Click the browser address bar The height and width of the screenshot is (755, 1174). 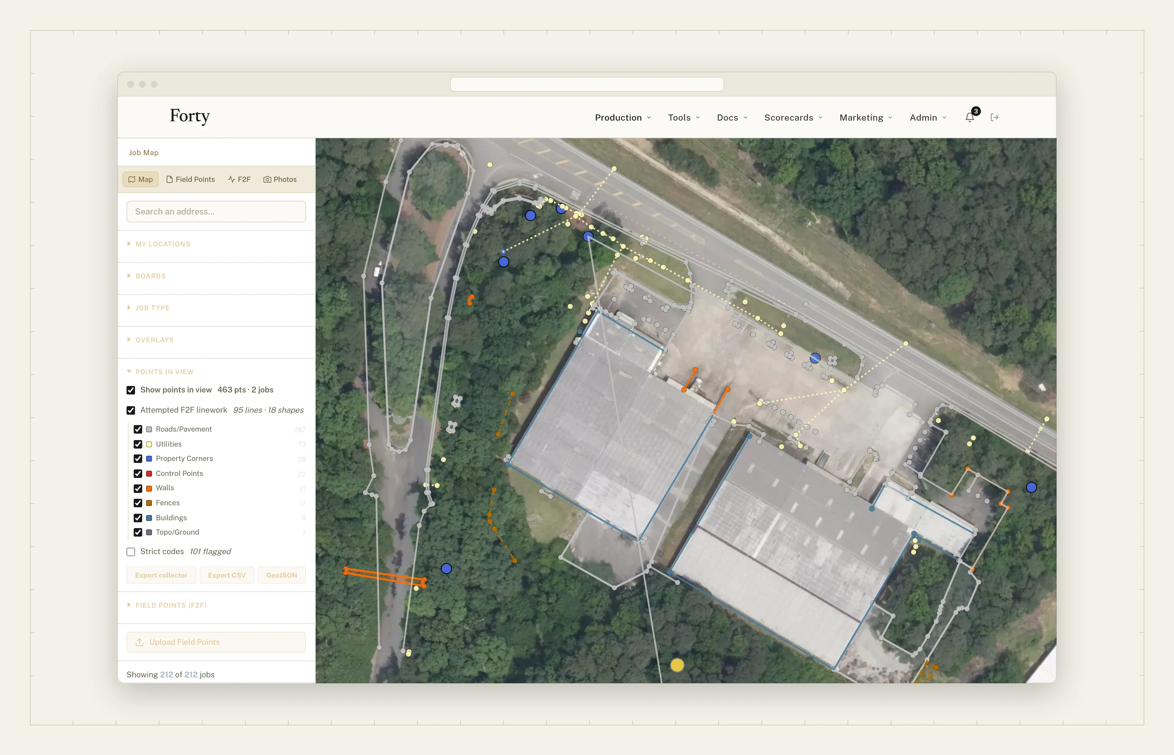[587, 84]
